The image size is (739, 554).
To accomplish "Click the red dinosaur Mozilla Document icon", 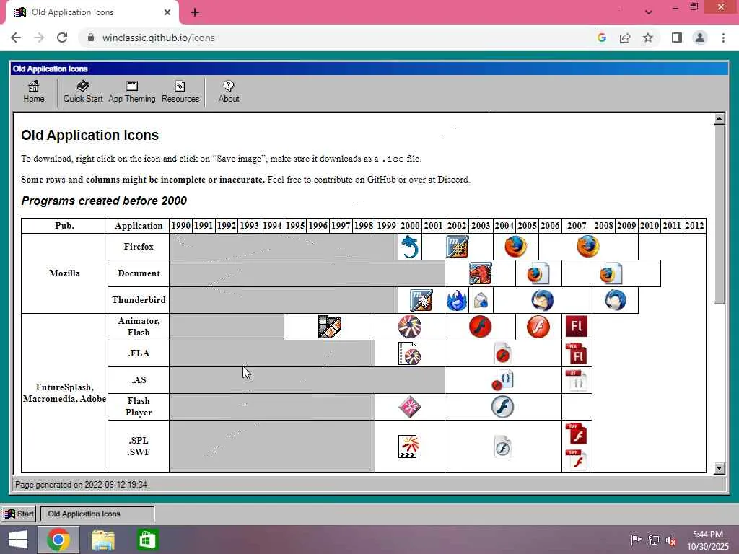I will (480, 273).
